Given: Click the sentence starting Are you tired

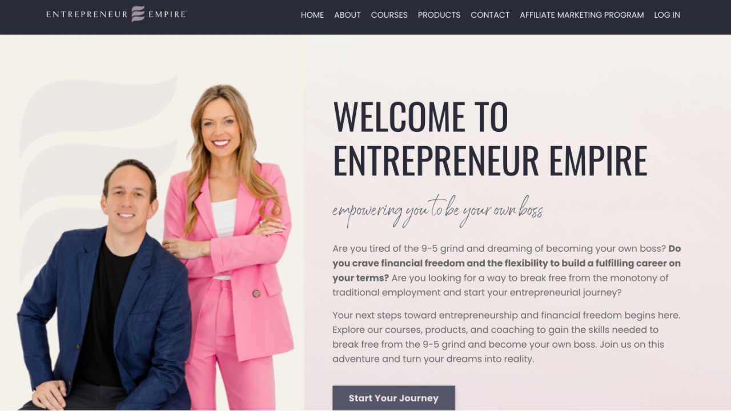Looking at the screenshot, I should [499, 249].
